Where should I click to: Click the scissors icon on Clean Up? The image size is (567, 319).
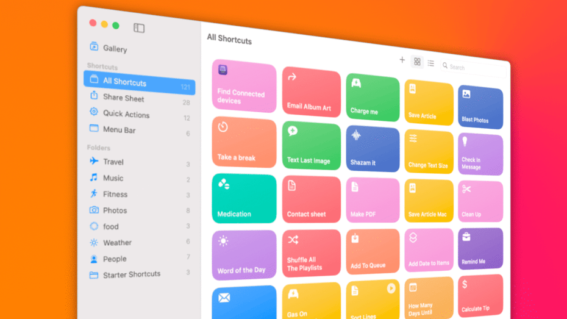click(466, 190)
